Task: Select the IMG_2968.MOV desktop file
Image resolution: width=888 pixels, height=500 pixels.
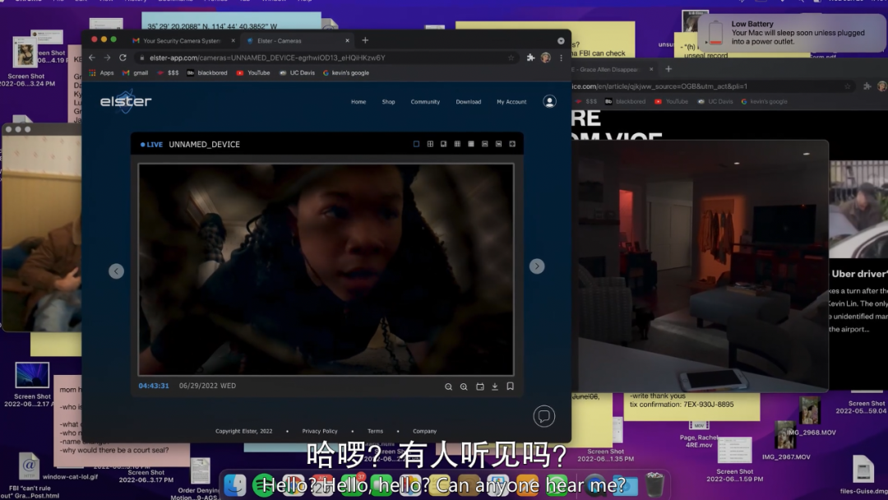Action: pos(811,416)
